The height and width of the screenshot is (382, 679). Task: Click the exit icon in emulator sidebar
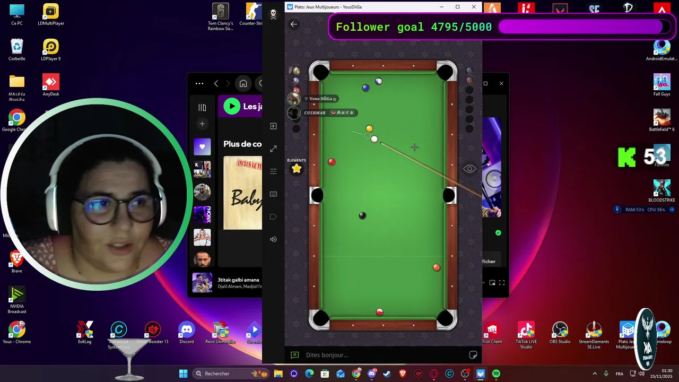(x=273, y=126)
